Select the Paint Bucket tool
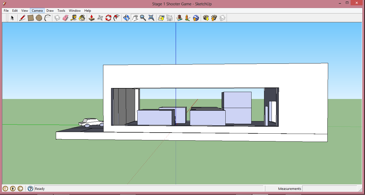This screenshot has height=195, width=365. point(82,18)
